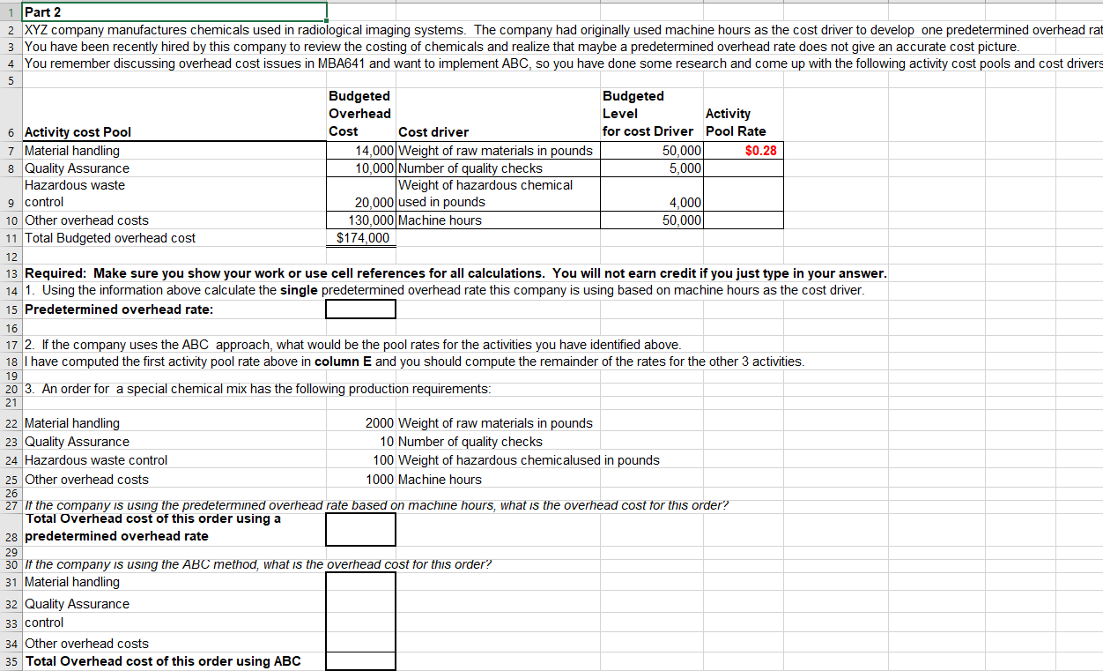This screenshot has width=1103, height=671.
Task: Select the Quality Assurance ABC cost answer cell
Action: click(360, 604)
